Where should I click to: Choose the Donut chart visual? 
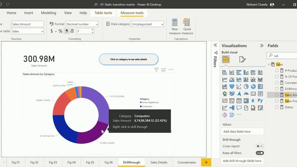pyautogui.click(x=253, y=87)
